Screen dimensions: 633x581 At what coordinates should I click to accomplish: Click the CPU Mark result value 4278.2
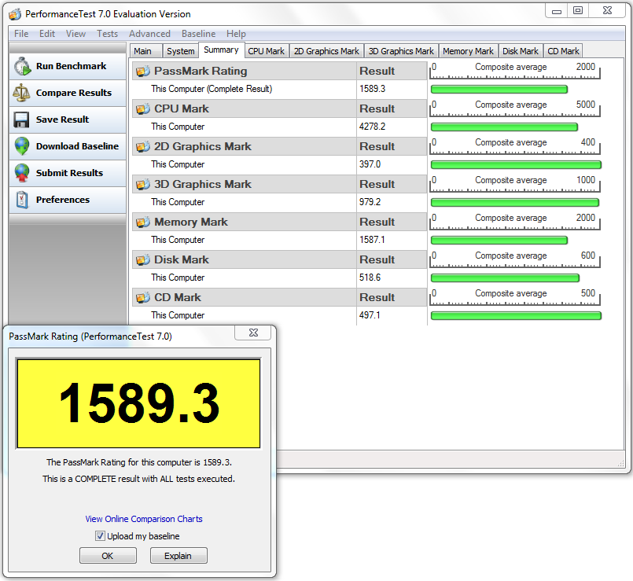pyautogui.click(x=372, y=127)
